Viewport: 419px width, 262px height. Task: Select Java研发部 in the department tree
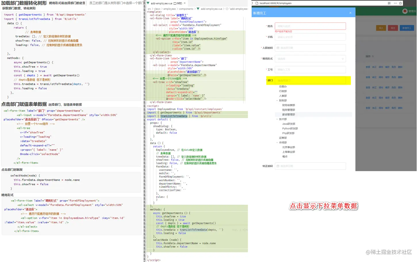(289, 124)
